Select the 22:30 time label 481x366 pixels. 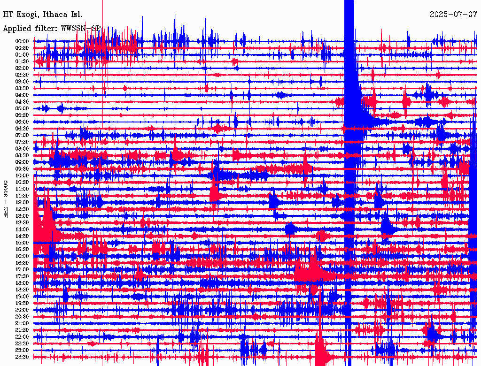click(x=22, y=343)
